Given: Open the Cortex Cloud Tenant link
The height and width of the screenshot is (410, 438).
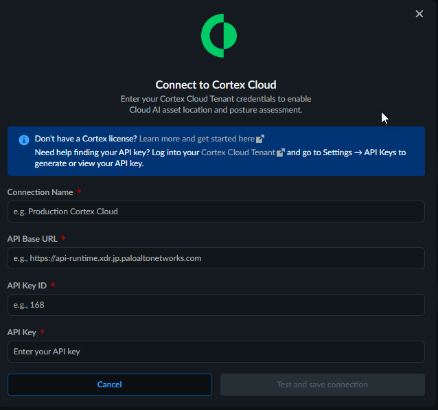Looking at the screenshot, I should pos(238,152).
